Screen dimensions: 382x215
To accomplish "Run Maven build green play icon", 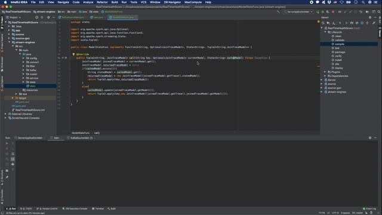I will (346, 23).
